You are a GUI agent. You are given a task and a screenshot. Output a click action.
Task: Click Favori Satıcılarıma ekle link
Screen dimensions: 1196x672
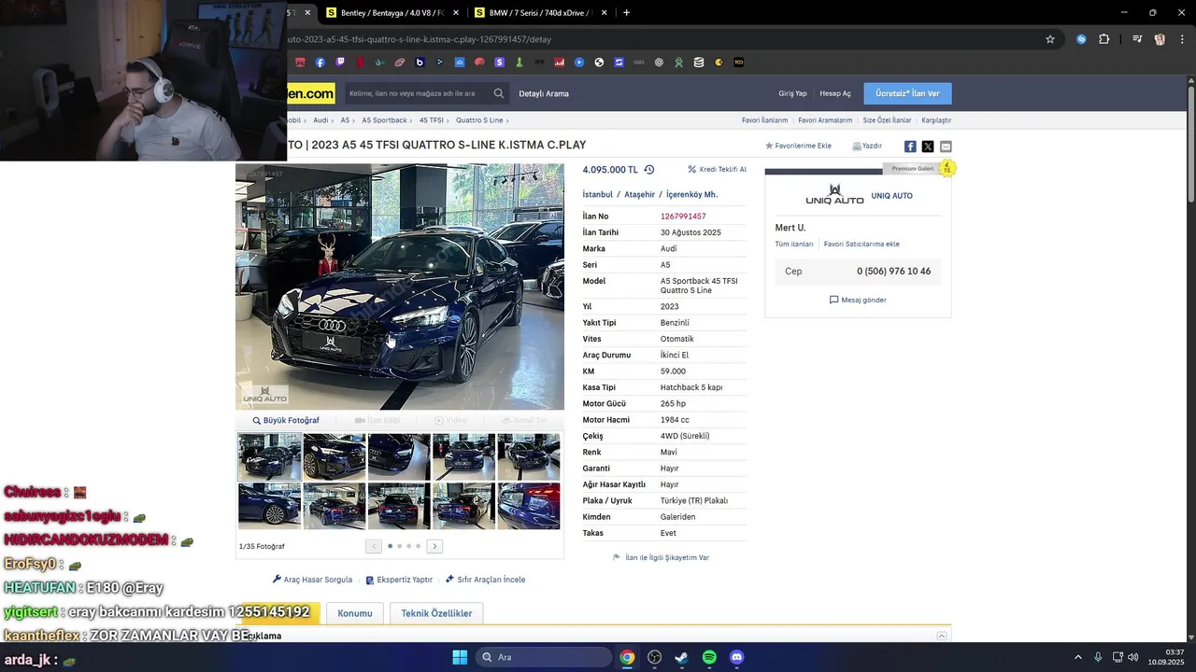[x=861, y=245]
